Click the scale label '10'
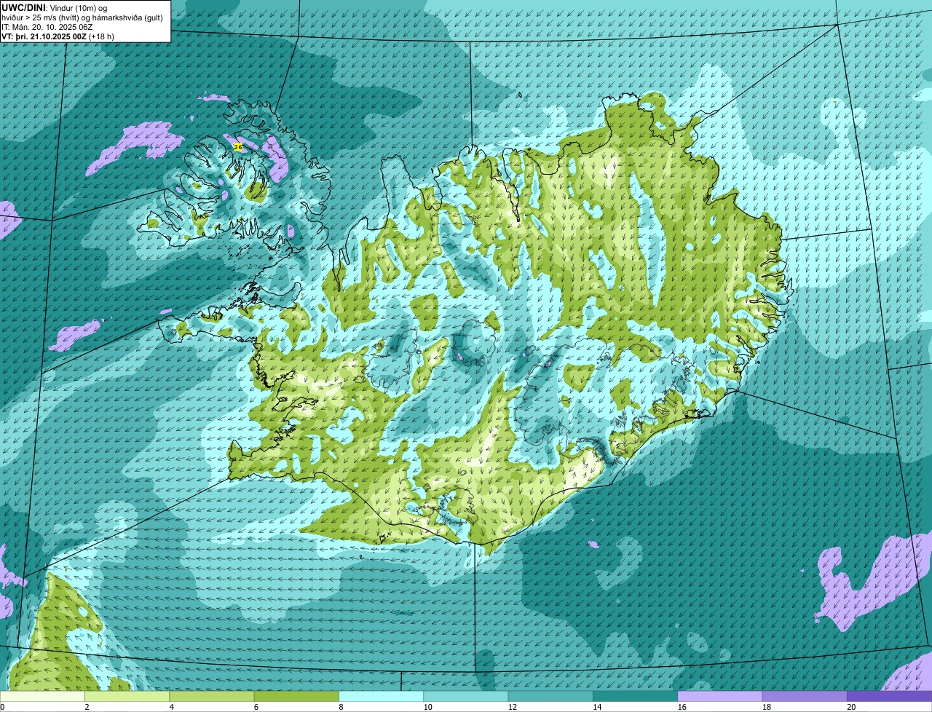Screen dimensions: 932x712 pyautogui.click(x=427, y=707)
